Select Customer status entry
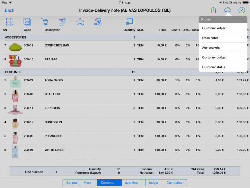Viewport: 250px width, 188px height. [x=223, y=67]
